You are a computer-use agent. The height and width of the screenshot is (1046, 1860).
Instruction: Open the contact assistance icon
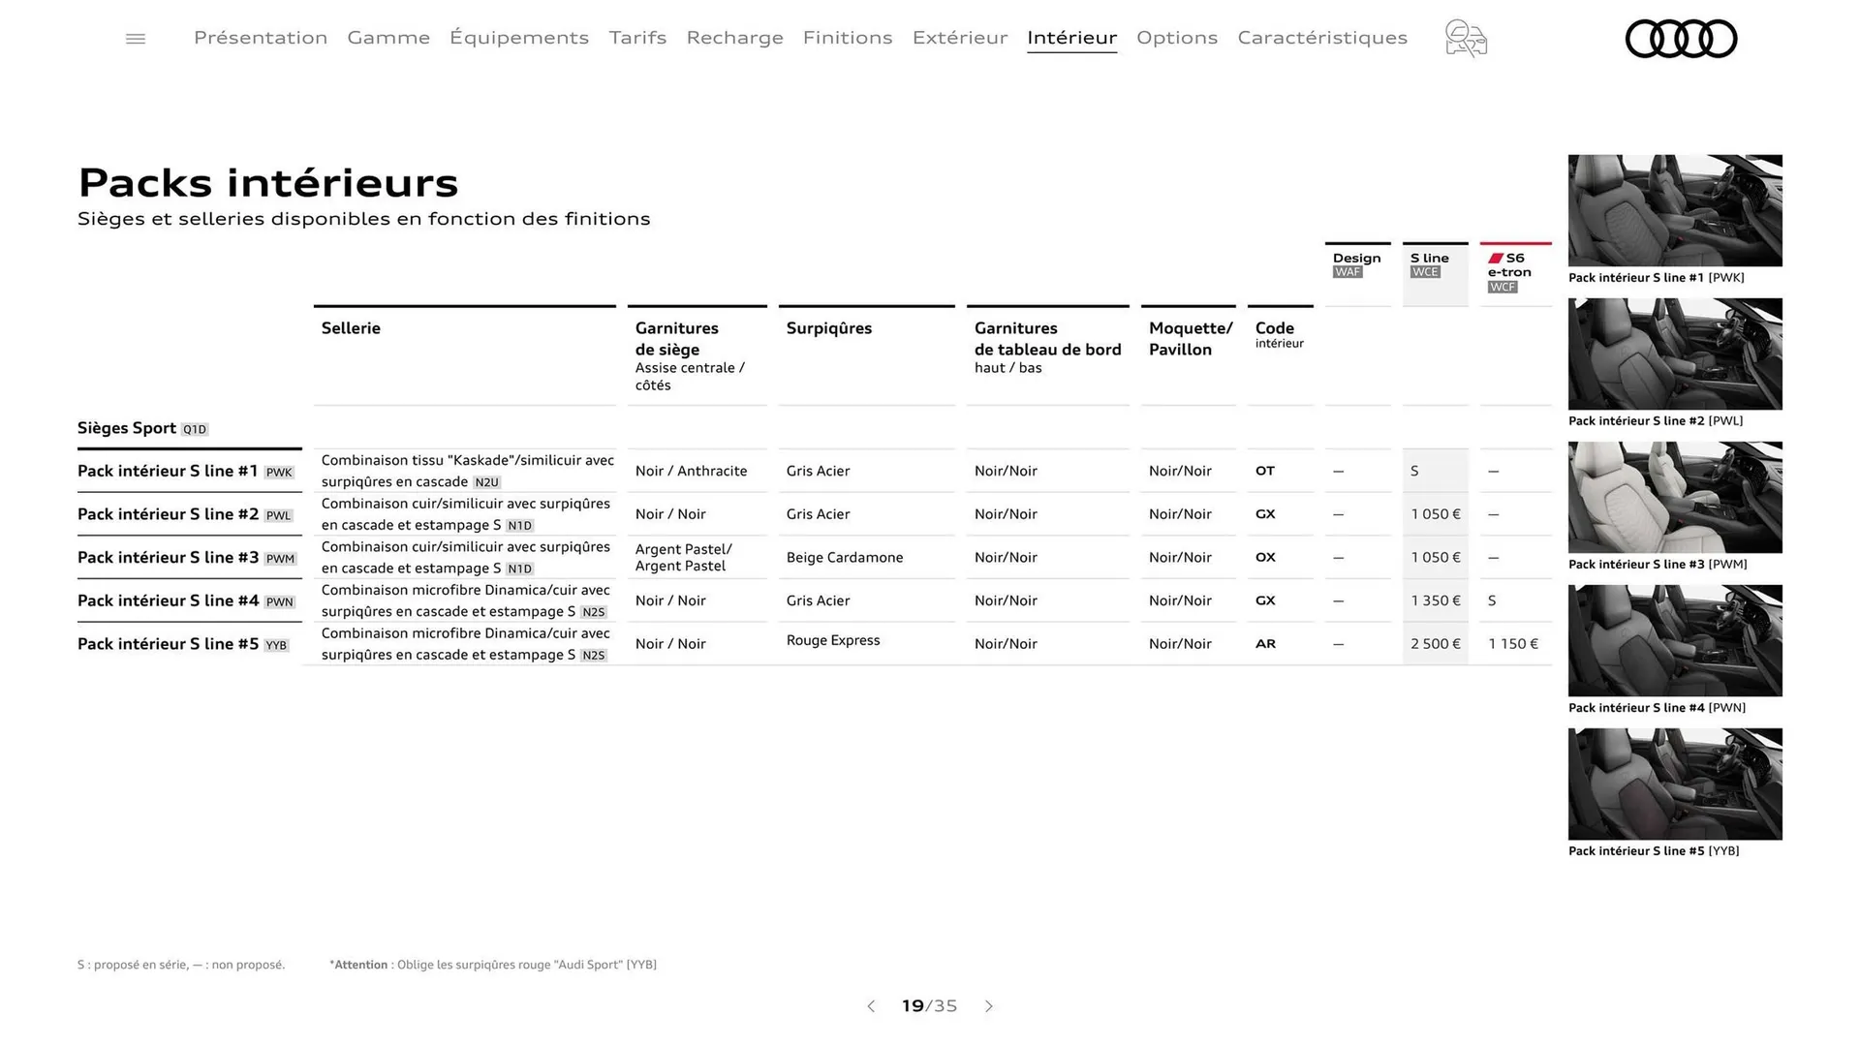pyautogui.click(x=1465, y=39)
